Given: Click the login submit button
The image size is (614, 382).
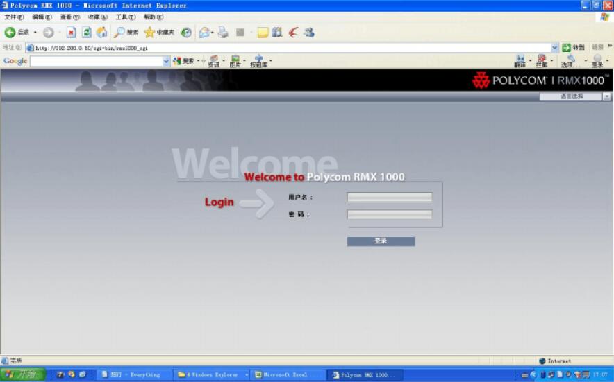Looking at the screenshot, I should (x=381, y=241).
